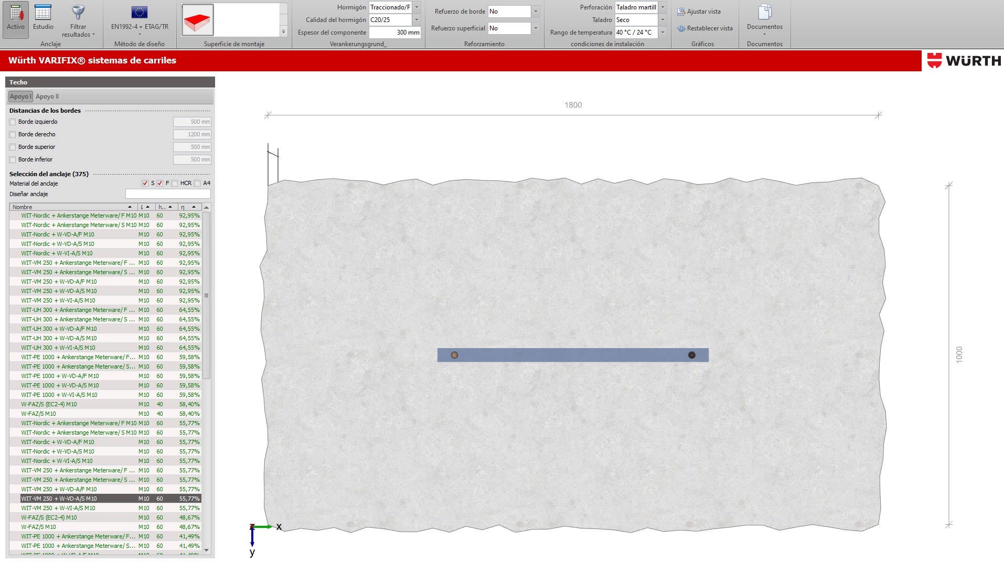Viewport: 1004px width, 562px height.
Task: Click the Espesor del componente input field
Action: [394, 33]
